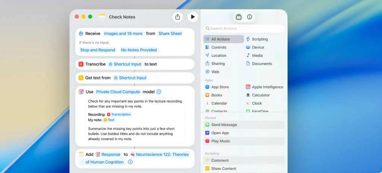
Task: Click the Share icon in the title bar
Action: click(178, 17)
